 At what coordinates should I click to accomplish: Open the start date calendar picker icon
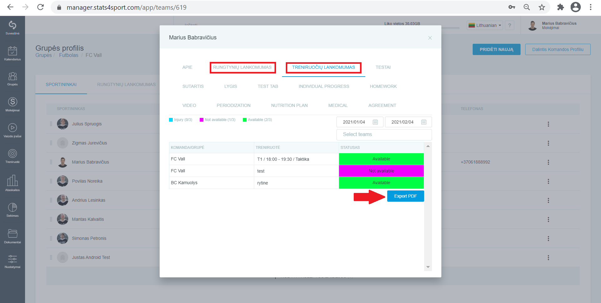click(375, 122)
